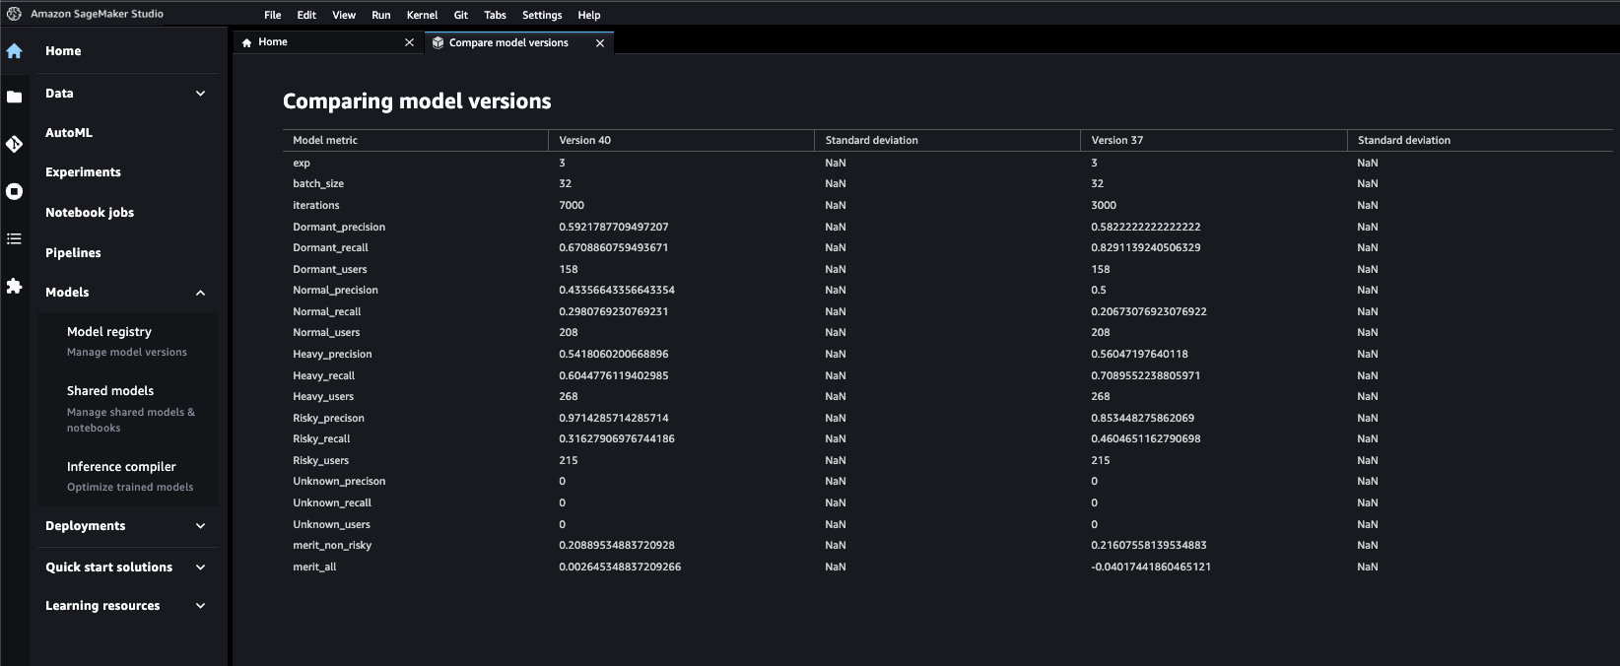Switch to the Home tab
The height and width of the screenshot is (666, 1620).
[329, 42]
